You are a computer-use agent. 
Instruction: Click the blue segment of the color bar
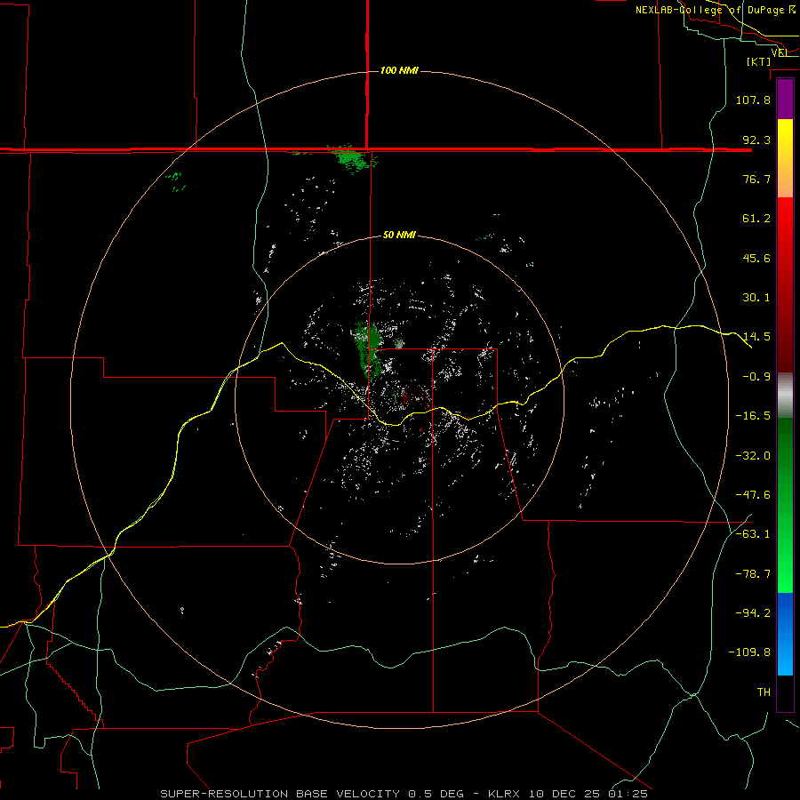pos(785,634)
